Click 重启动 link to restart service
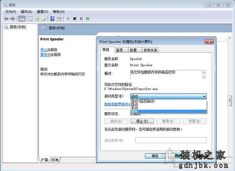Screen dimensions: 235x171 (45, 55)
